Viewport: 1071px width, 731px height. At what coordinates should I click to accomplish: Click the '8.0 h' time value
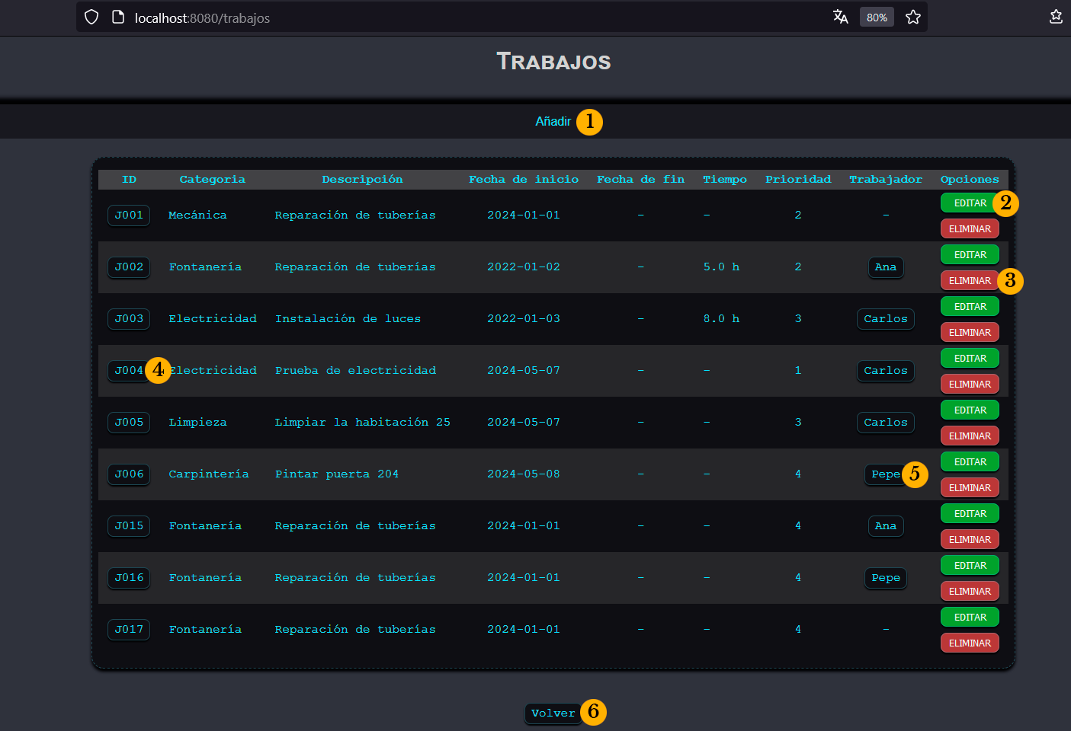(x=721, y=319)
